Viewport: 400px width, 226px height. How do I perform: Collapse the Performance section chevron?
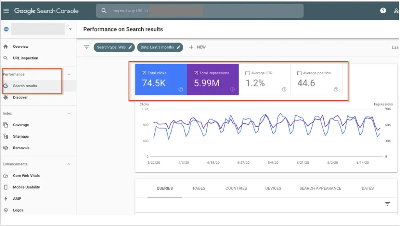coord(69,74)
